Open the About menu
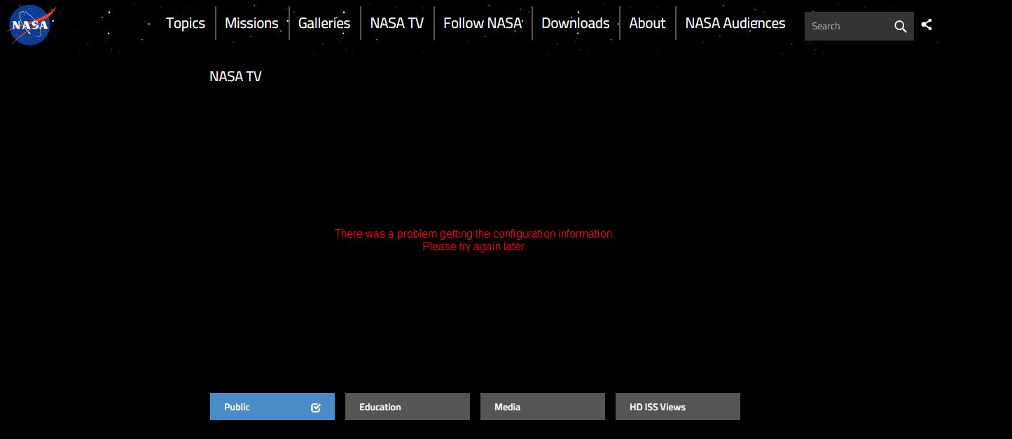 (x=646, y=23)
